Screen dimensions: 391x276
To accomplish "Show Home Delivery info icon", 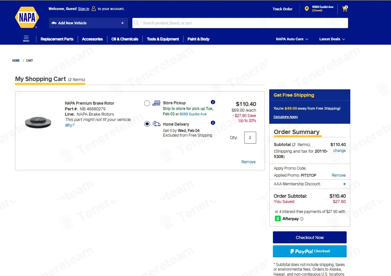I will (213, 123).
